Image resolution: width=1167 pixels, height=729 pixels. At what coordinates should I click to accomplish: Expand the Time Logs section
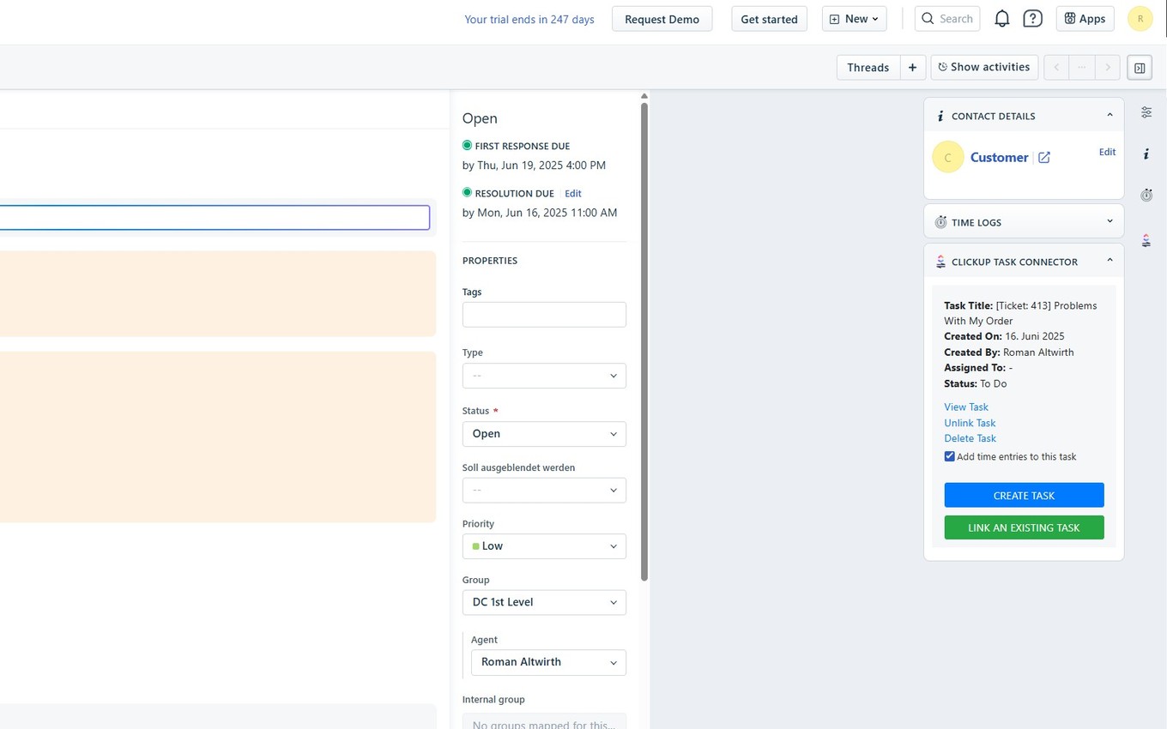pos(1109,220)
